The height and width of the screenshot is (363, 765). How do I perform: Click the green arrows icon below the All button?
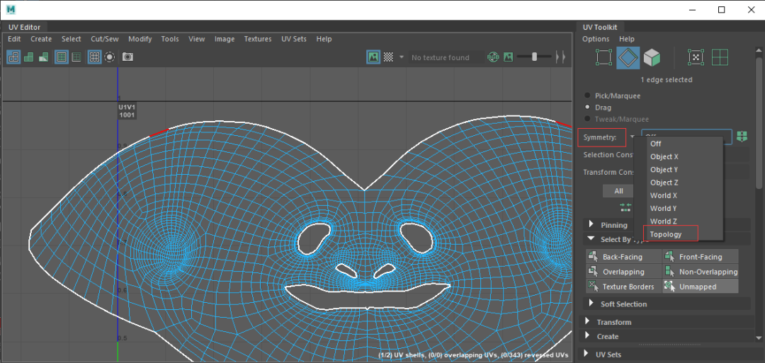(x=625, y=207)
